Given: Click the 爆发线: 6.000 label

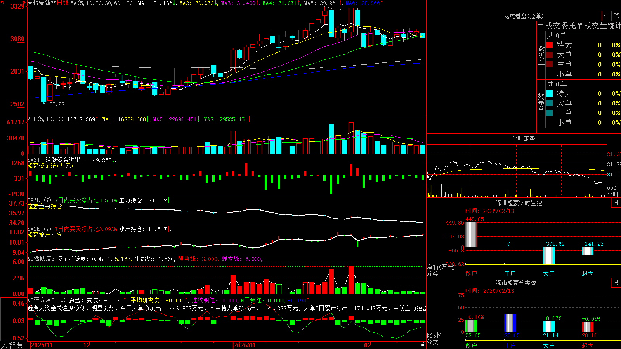Looking at the screenshot, I should (242, 259).
